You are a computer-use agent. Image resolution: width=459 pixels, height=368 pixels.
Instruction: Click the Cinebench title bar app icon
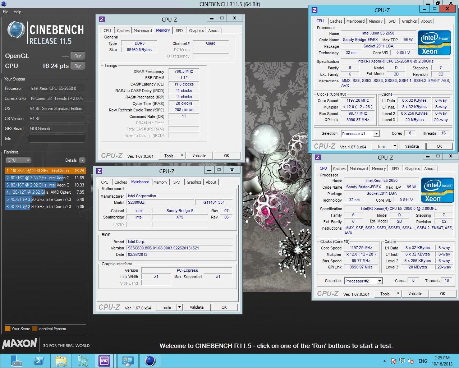(4, 4)
